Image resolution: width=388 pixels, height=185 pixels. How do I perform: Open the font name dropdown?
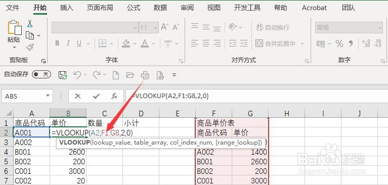coord(135,28)
